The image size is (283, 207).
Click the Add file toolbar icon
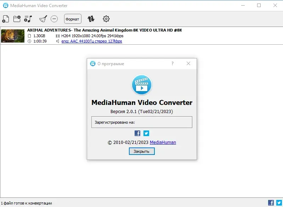5,19
